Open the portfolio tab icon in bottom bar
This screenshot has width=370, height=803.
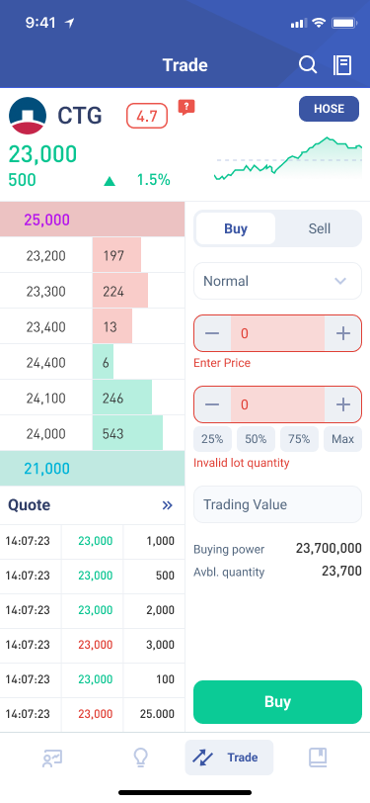(52, 758)
